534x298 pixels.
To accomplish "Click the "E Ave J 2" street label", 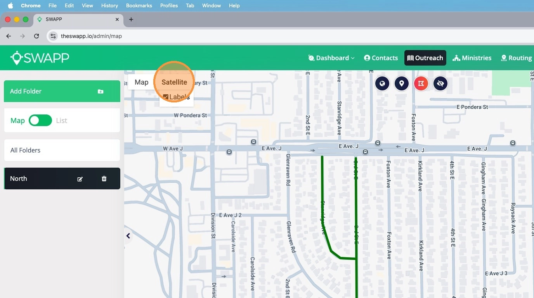I will tap(231, 215).
